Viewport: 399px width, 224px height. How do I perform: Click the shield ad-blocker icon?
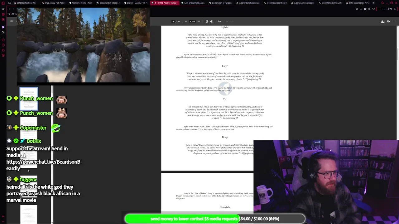(365, 9)
